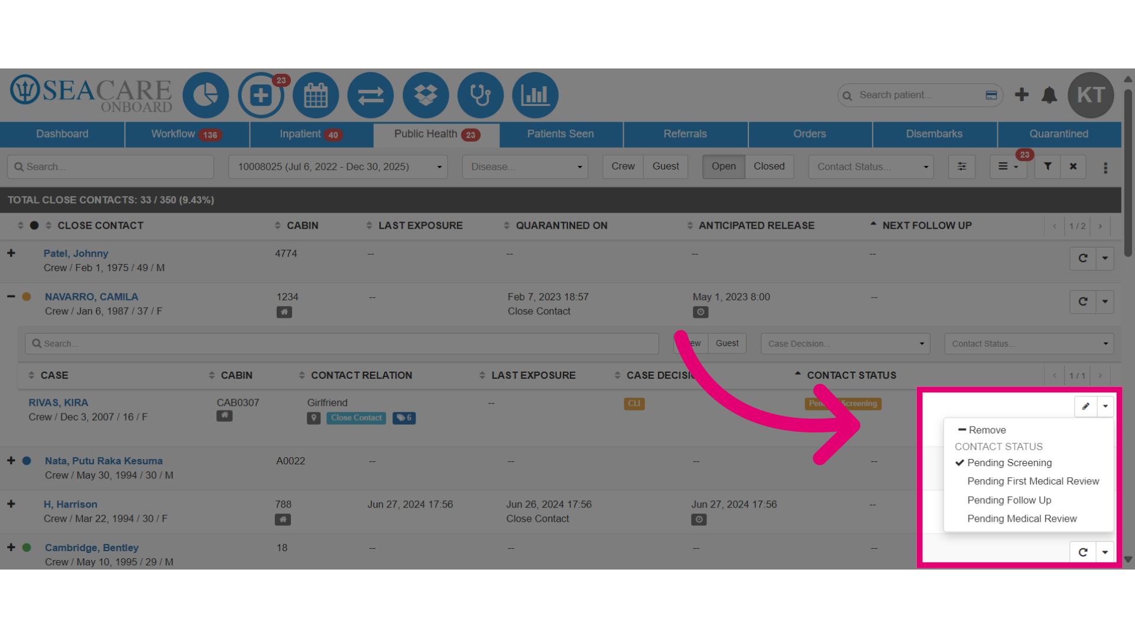Open the pie chart dashboard icon
Image resolution: width=1135 pixels, height=638 pixels.
point(205,95)
